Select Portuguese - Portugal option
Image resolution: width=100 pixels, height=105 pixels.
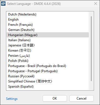click(48, 71)
